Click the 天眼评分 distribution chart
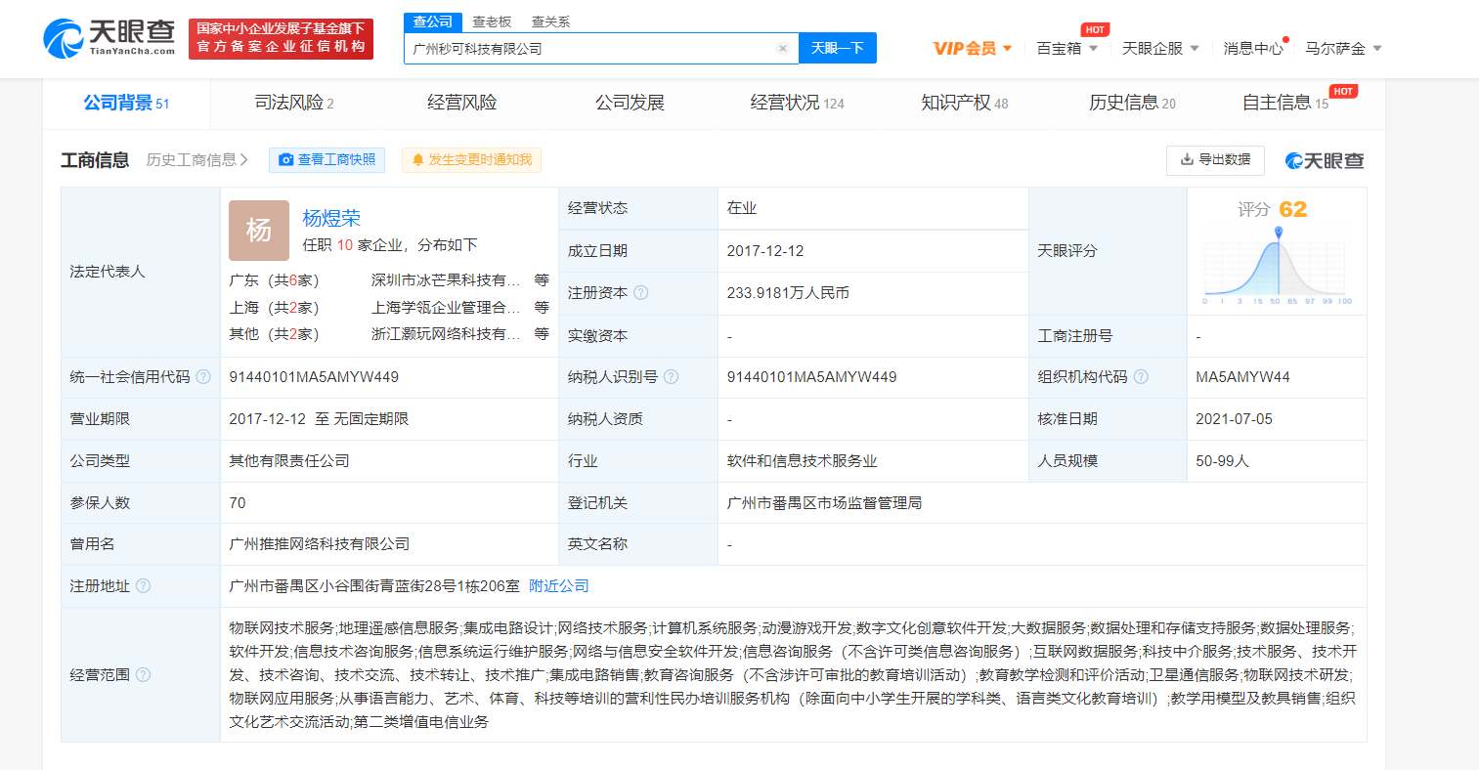The image size is (1479, 770). [1278, 268]
